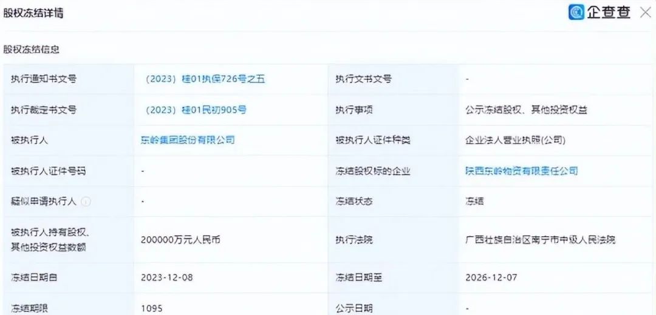Click the 200000万元人民币 value
This screenshot has height=315, width=656.
[x=180, y=240]
